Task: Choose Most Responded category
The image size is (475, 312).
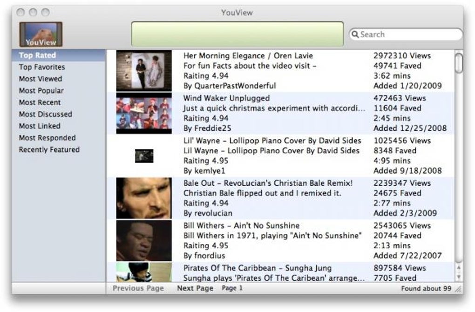Action: pyautogui.click(x=47, y=138)
